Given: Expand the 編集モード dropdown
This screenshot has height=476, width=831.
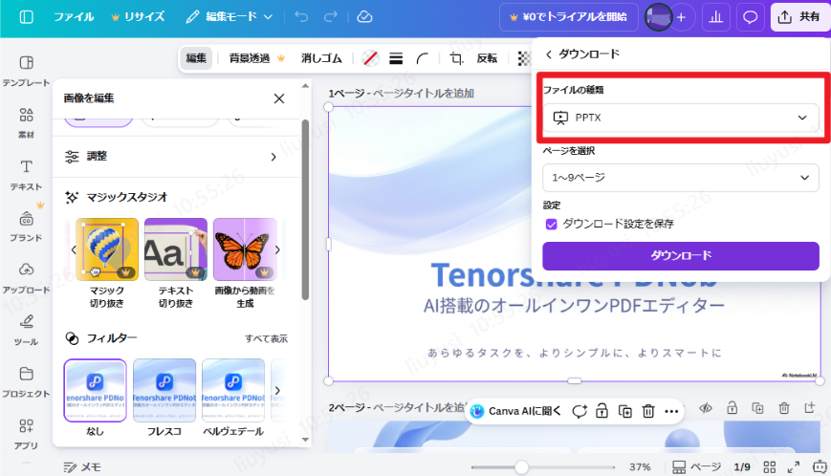Looking at the screenshot, I should click(230, 17).
